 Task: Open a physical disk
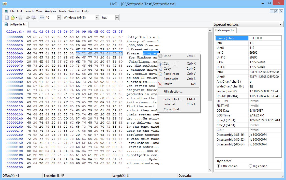[33, 17]
